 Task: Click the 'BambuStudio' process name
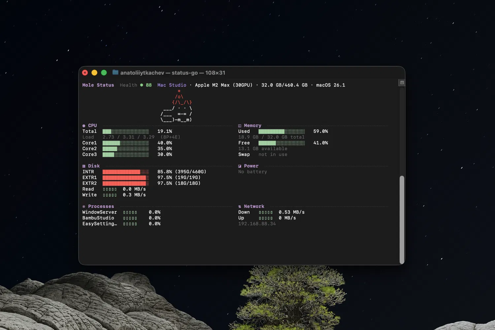[98, 218]
